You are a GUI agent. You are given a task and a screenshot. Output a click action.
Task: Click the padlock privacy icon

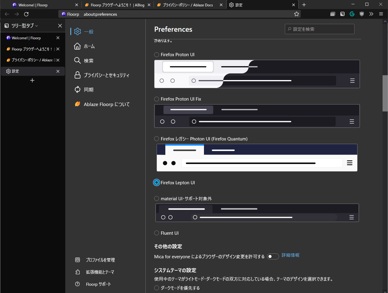click(x=78, y=75)
